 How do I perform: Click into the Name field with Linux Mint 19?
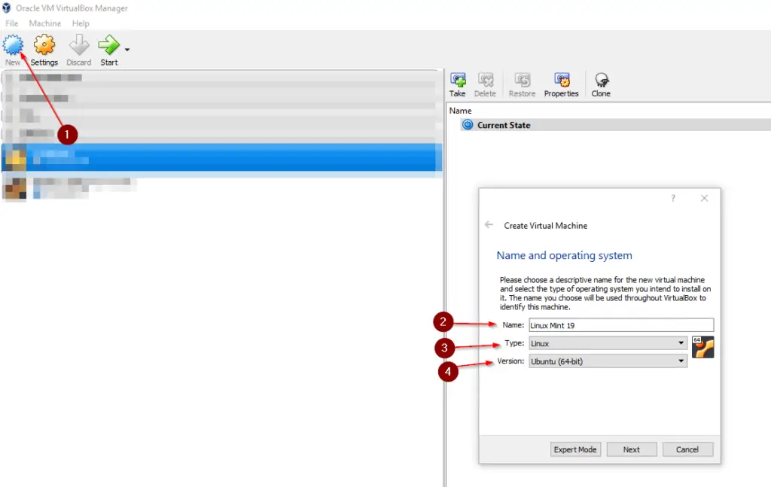[x=621, y=325]
